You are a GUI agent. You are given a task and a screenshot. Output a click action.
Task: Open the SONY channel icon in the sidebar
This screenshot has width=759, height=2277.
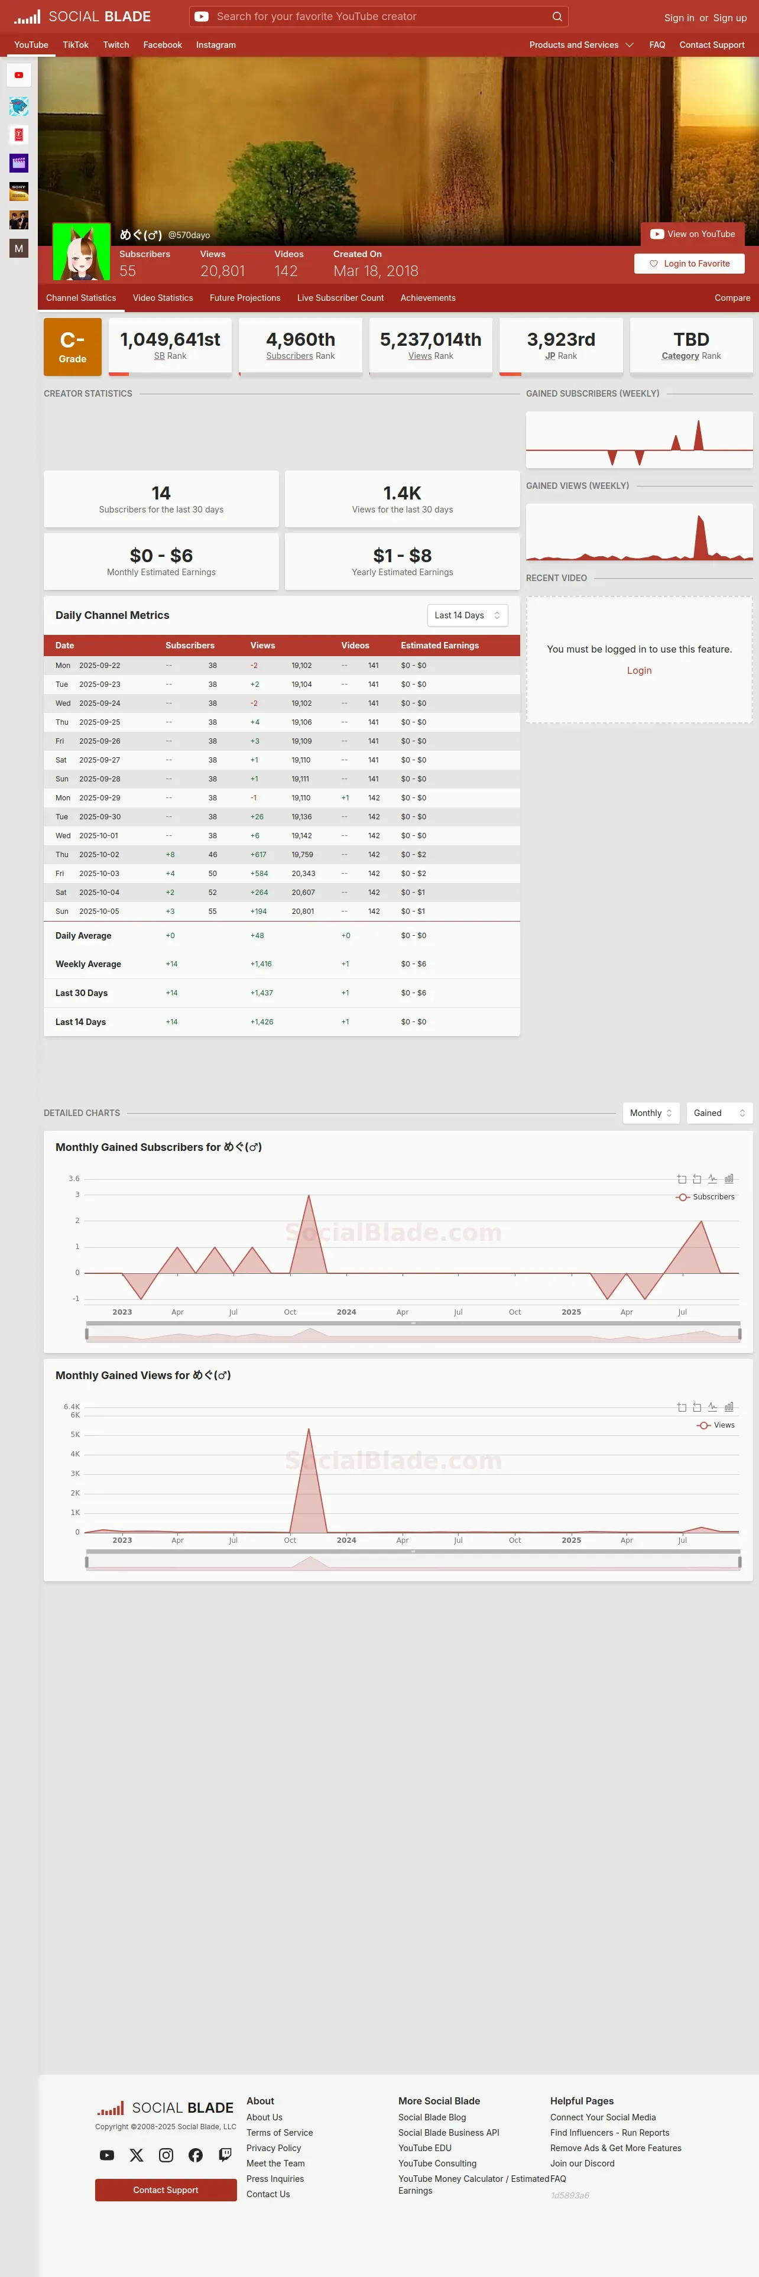(18, 191)
